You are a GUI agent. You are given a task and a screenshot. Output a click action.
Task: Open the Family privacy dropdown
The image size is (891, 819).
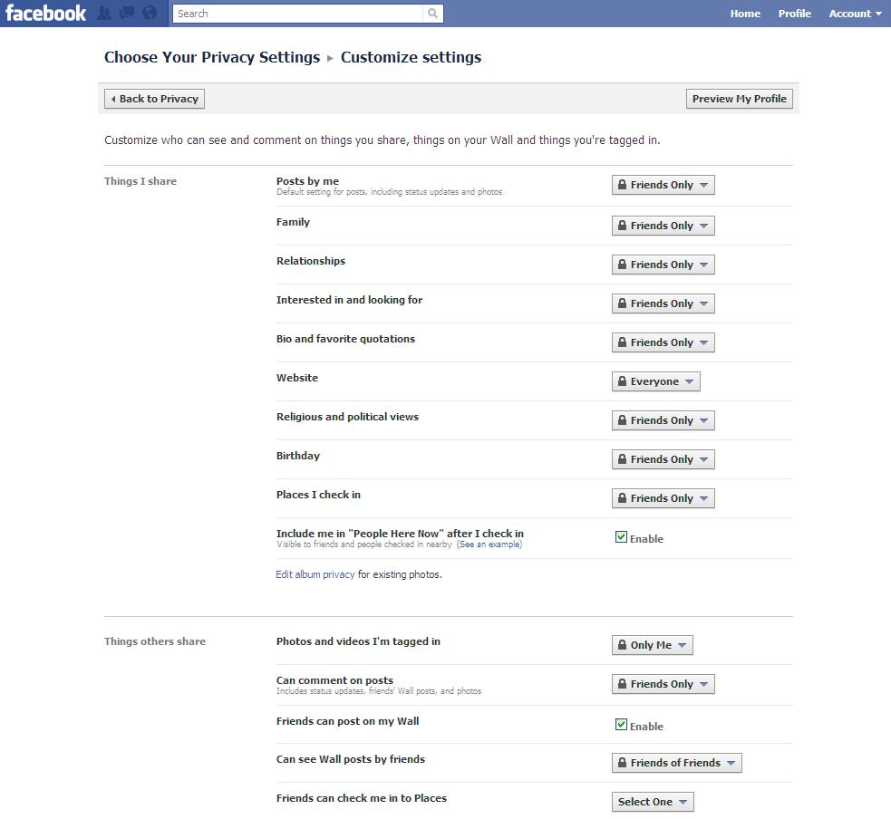(663, 226)
